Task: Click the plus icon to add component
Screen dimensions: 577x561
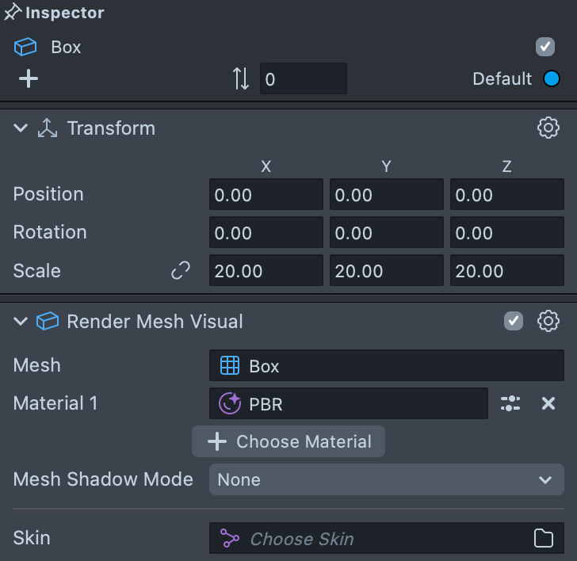Action: [29, 78]
